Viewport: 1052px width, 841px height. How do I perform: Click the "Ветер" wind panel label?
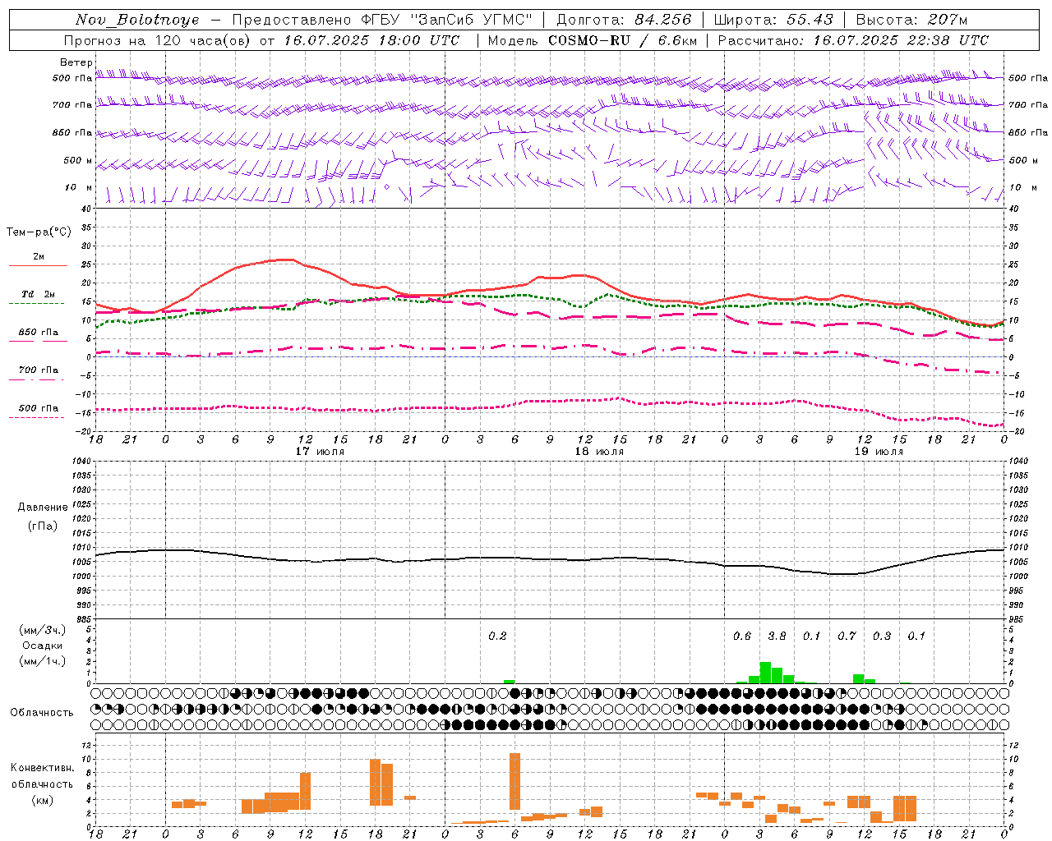(x=76, y=62)
